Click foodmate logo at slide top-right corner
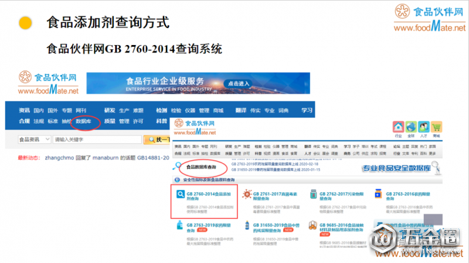 point(430,18)
